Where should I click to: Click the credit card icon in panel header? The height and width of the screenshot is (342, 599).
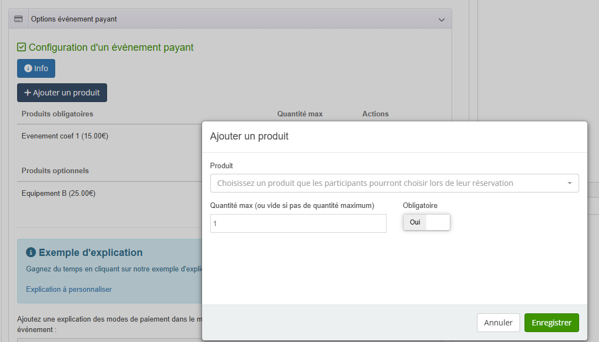coord(18,19)
